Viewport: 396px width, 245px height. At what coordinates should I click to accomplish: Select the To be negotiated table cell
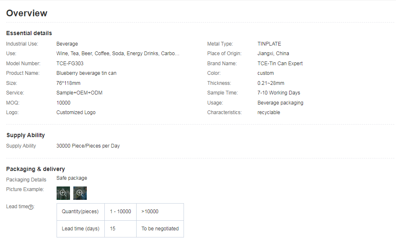160,229
